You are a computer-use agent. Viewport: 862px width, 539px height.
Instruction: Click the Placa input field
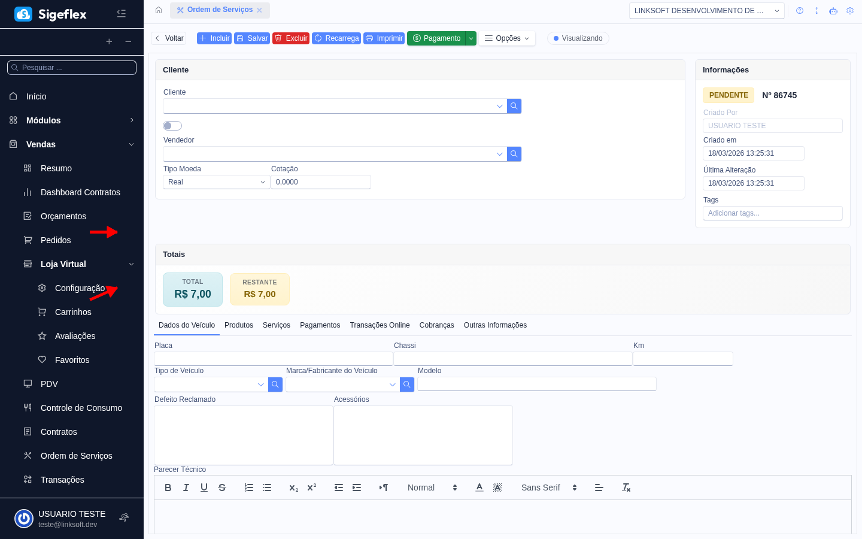pyautogui.click(x=273, y=359)
